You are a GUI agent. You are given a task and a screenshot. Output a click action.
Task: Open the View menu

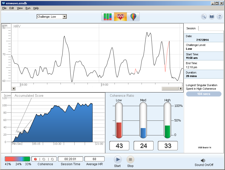[20, 8]
